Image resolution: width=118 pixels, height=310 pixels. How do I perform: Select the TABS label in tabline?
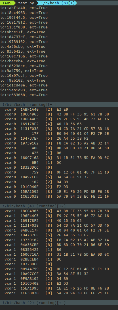7,3
